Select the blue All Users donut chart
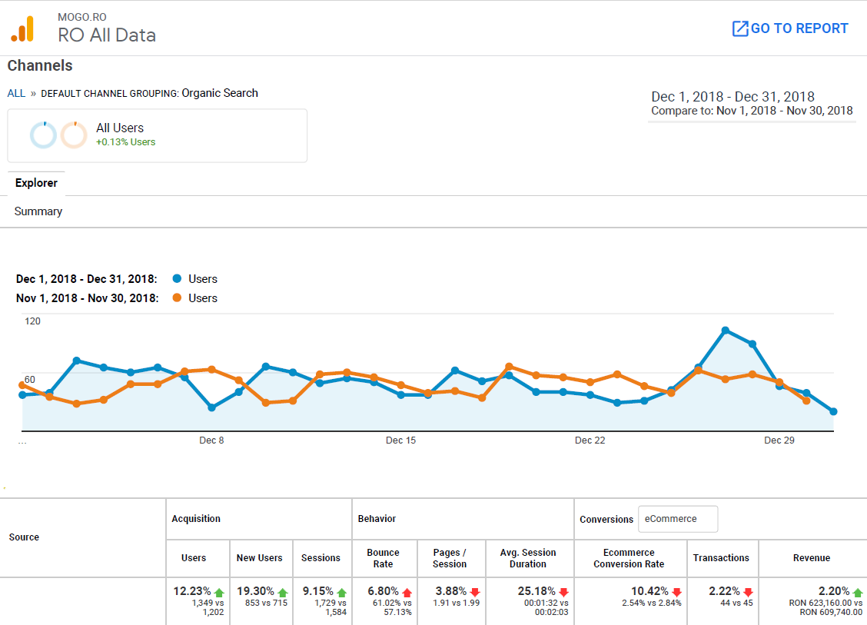 point(43,135)
